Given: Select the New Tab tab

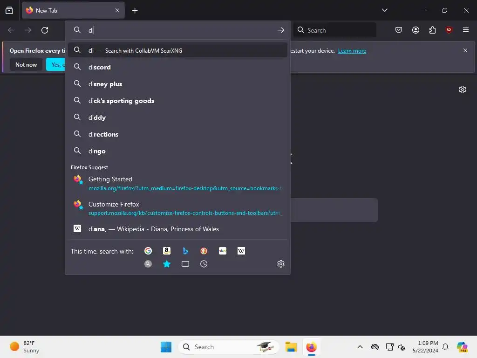Looking at the screenshot, I should [x=73, y=10].
